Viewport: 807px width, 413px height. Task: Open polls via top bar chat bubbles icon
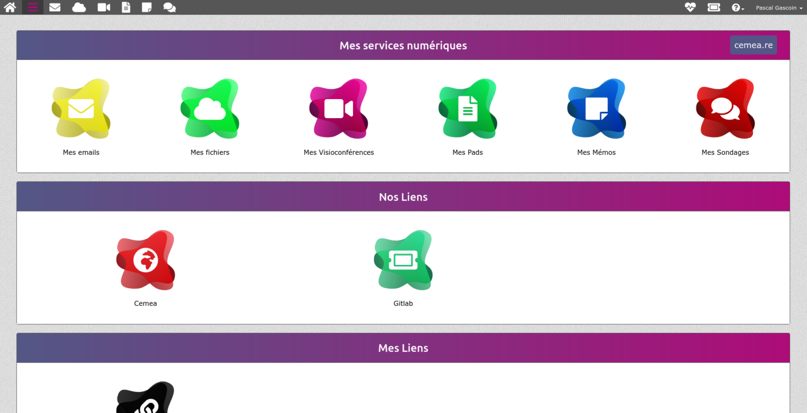(x=169, y=7)
